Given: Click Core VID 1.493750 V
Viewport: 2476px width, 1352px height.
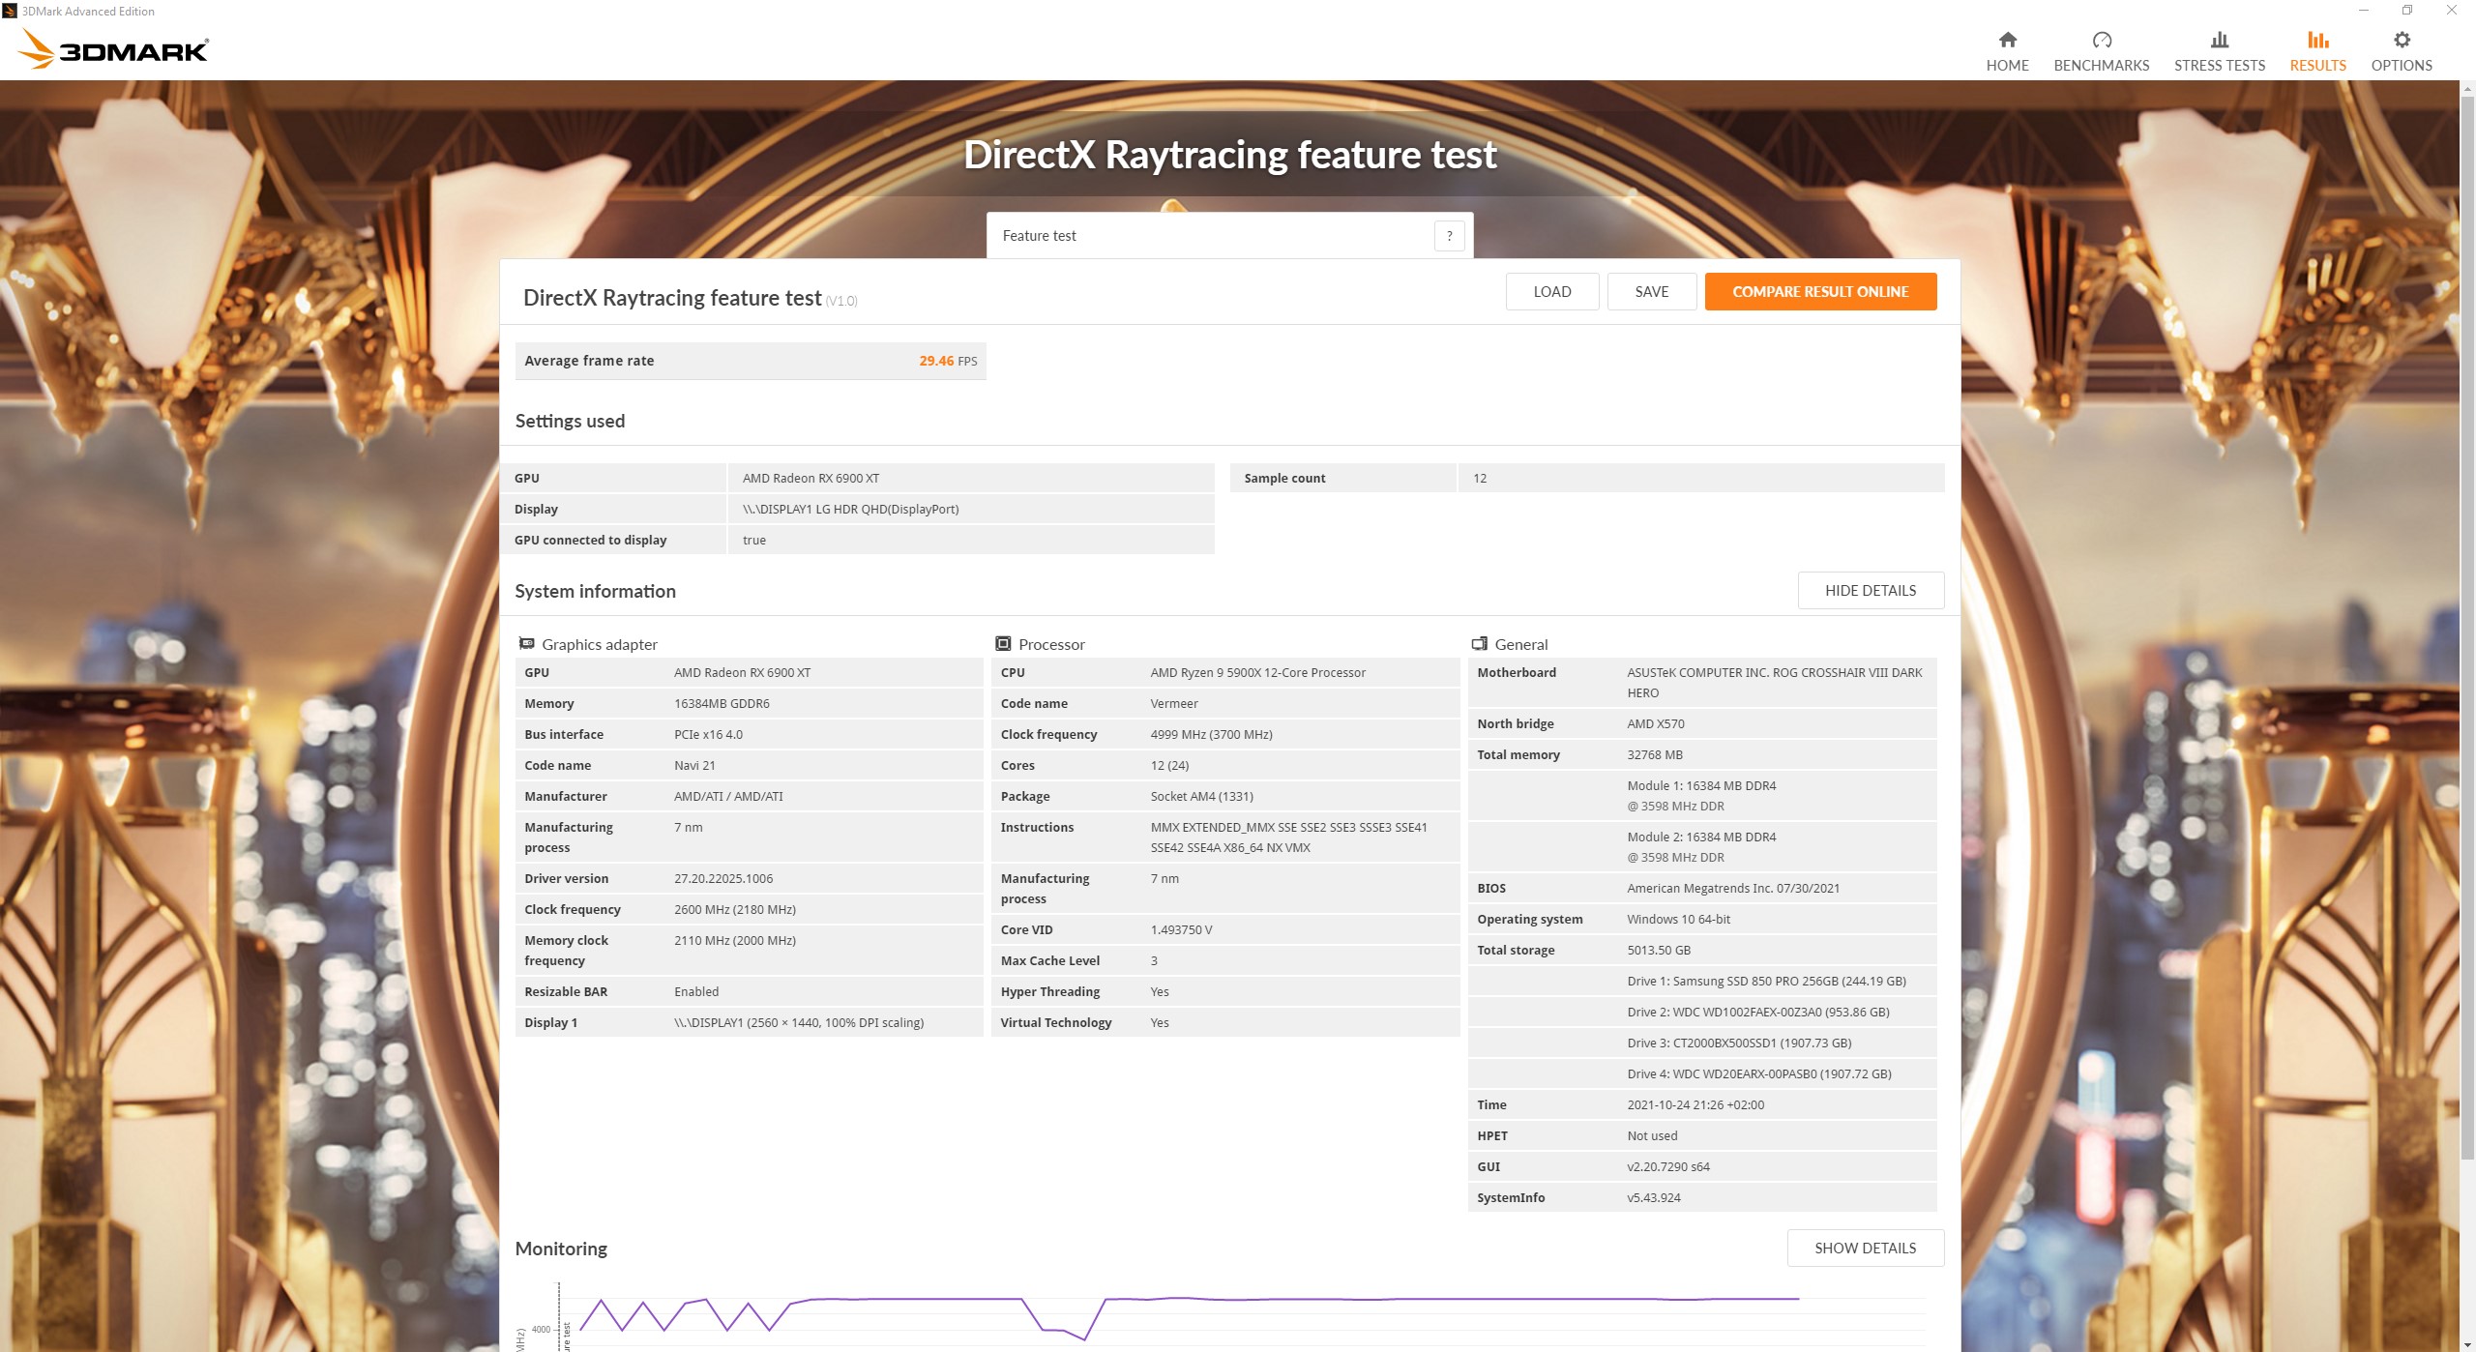Looking at the screenshot, I should pos(1181,929).
